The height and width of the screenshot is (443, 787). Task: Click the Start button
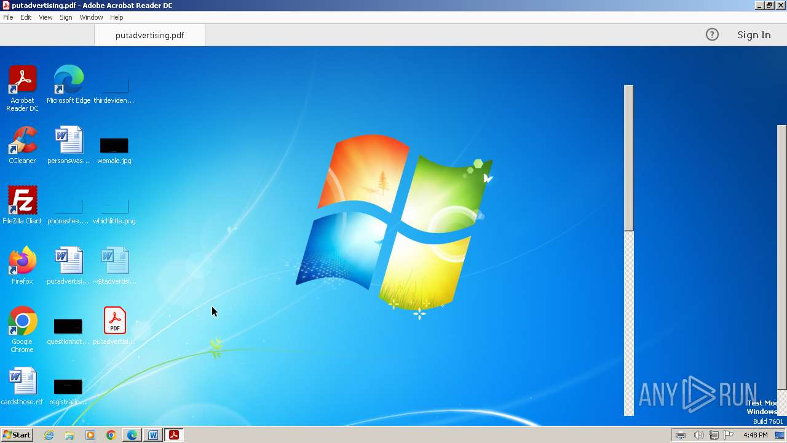[x=17, y=435]
